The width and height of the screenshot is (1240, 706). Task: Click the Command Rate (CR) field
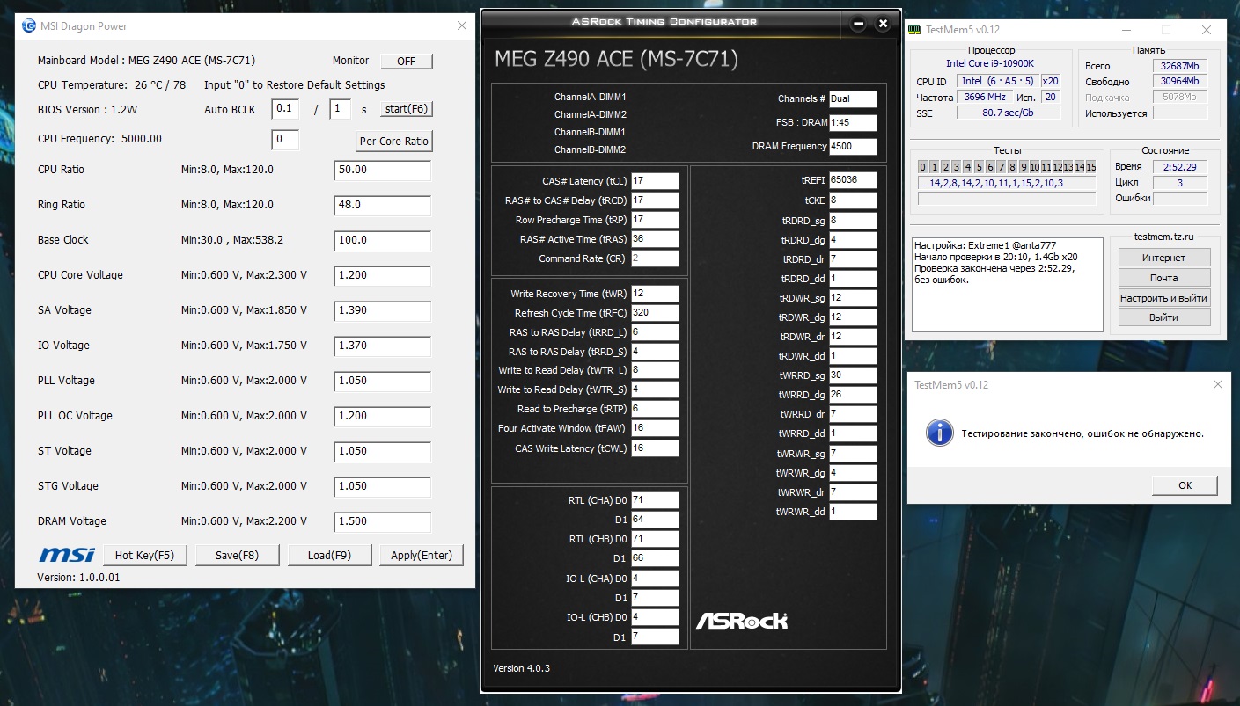[x=655, y=258]
